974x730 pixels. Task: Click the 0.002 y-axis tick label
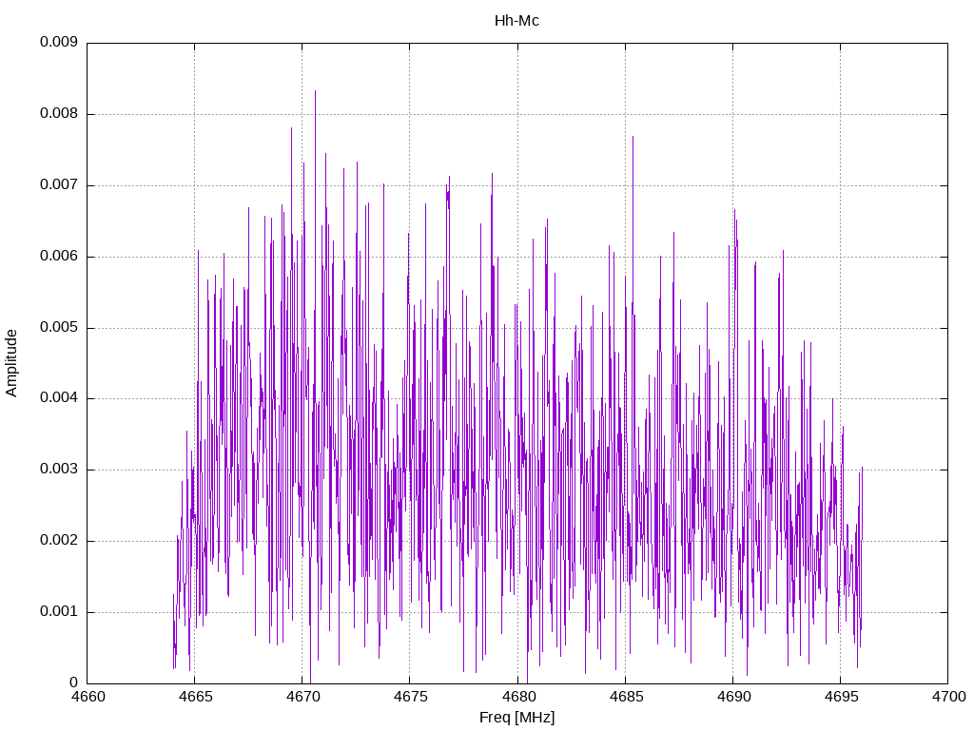pyautogui.click(x=59, y=540)
